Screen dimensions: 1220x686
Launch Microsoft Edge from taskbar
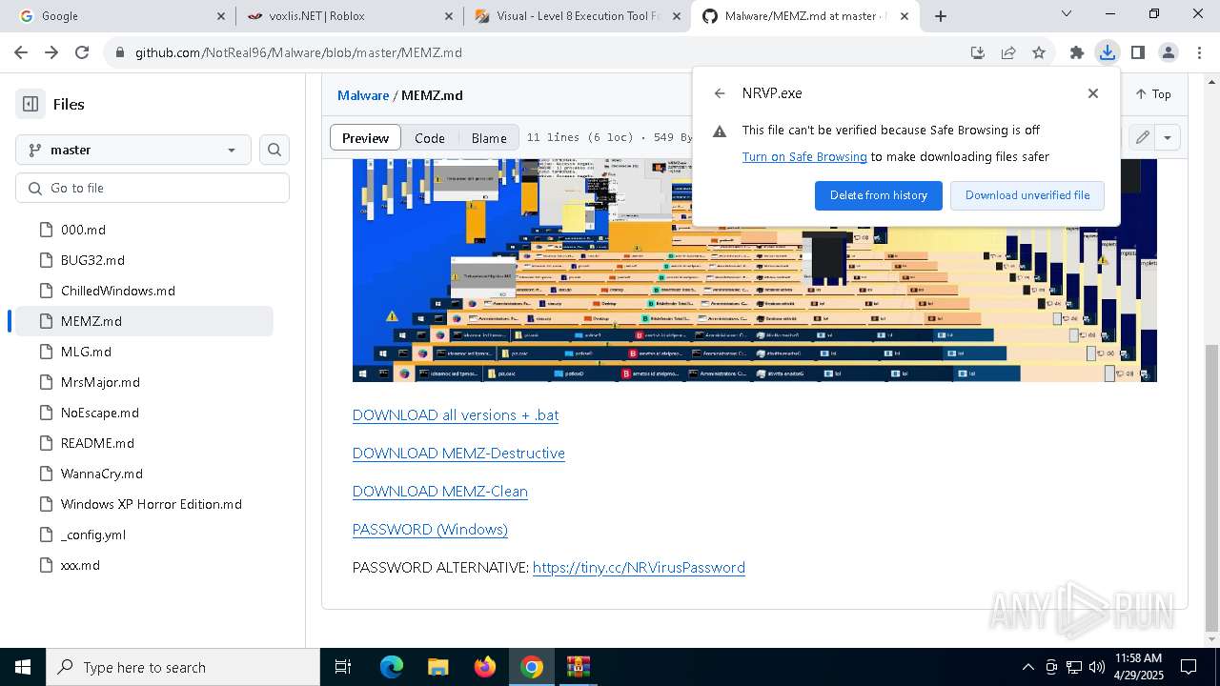click(392, 667)
